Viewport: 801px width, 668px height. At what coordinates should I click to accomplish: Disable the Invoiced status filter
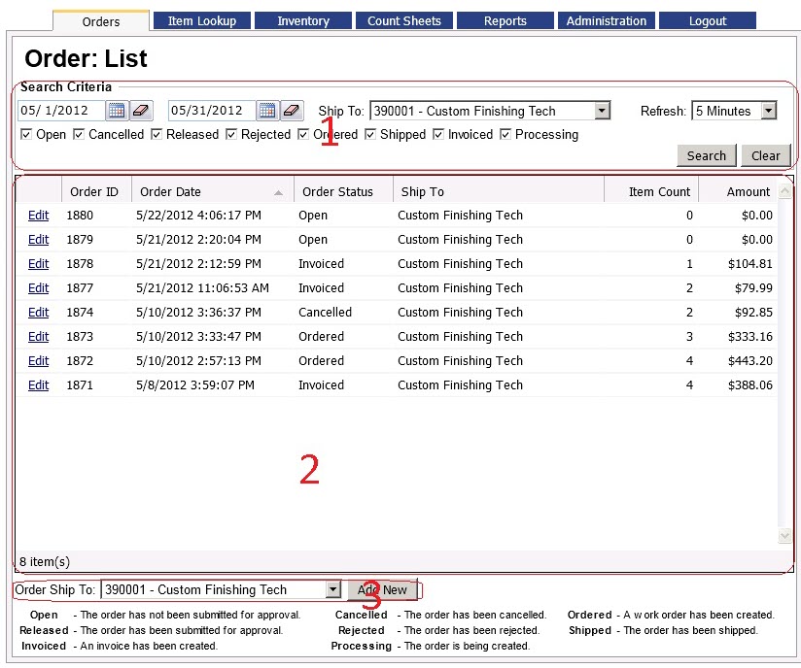tap(438, 135)
